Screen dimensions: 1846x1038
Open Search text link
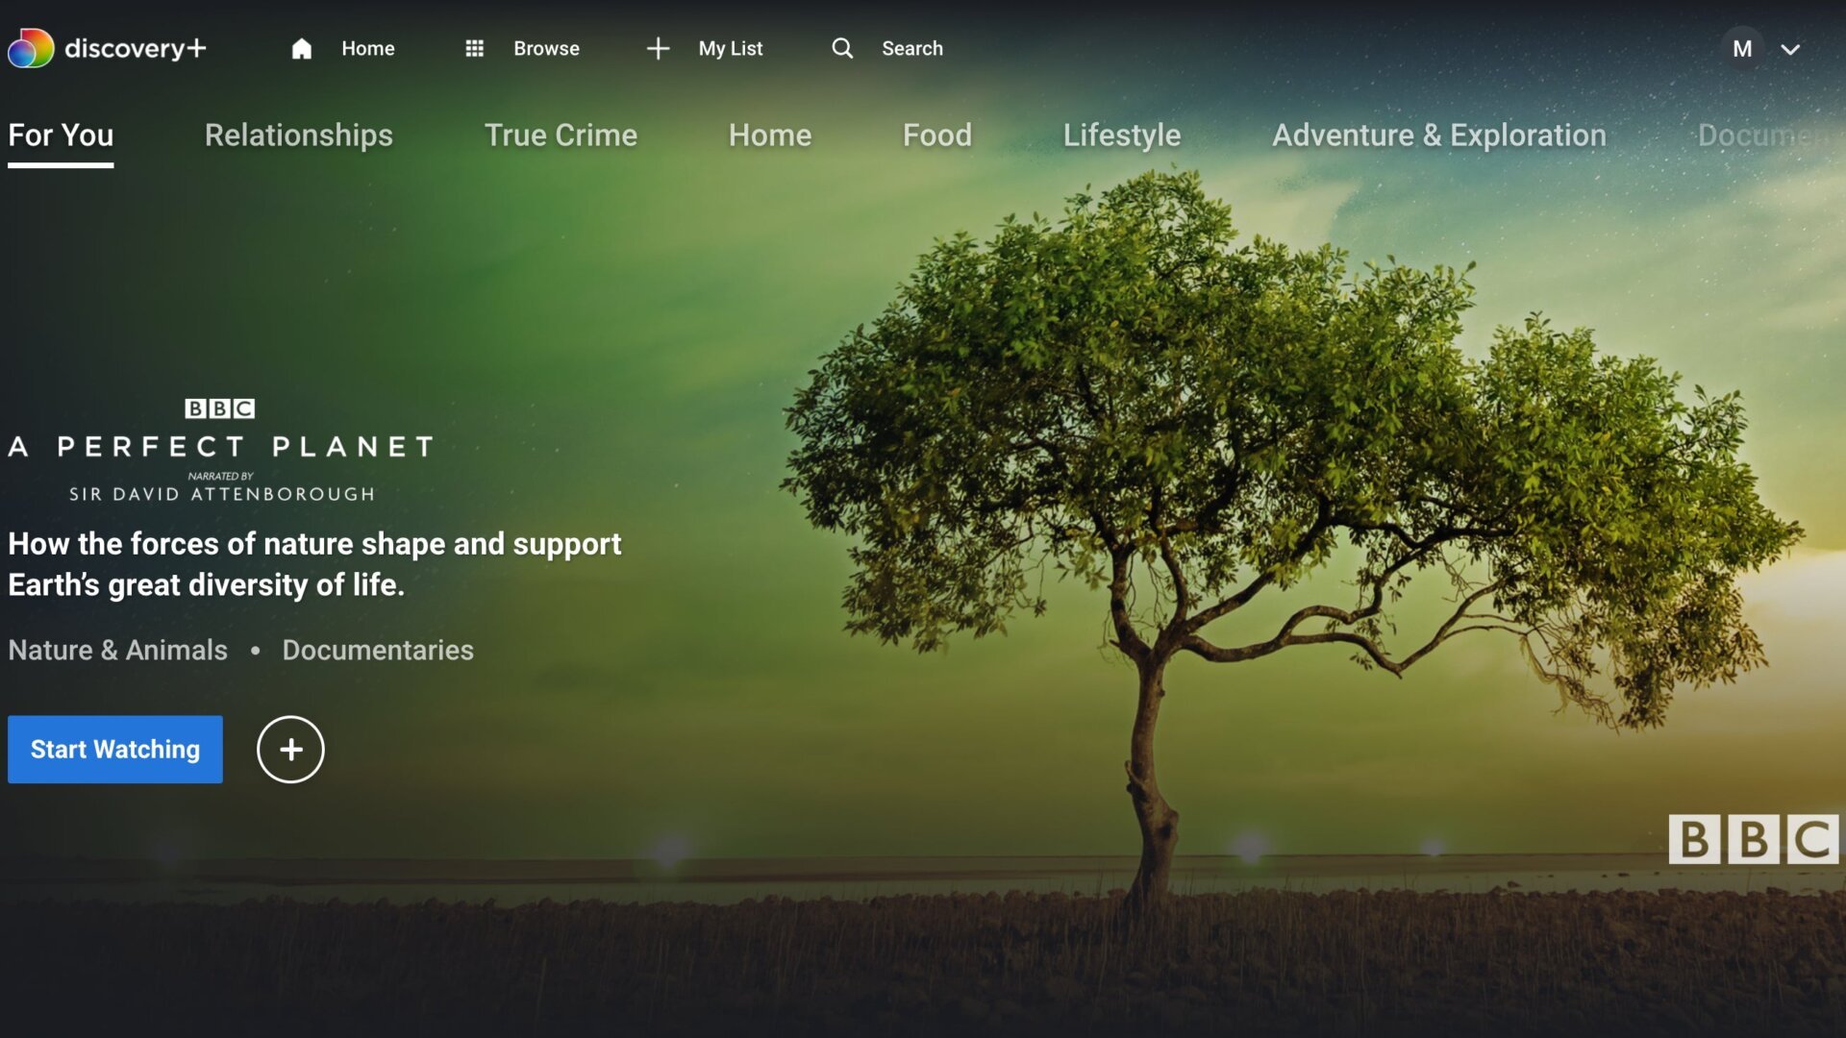tap(912, 48)
